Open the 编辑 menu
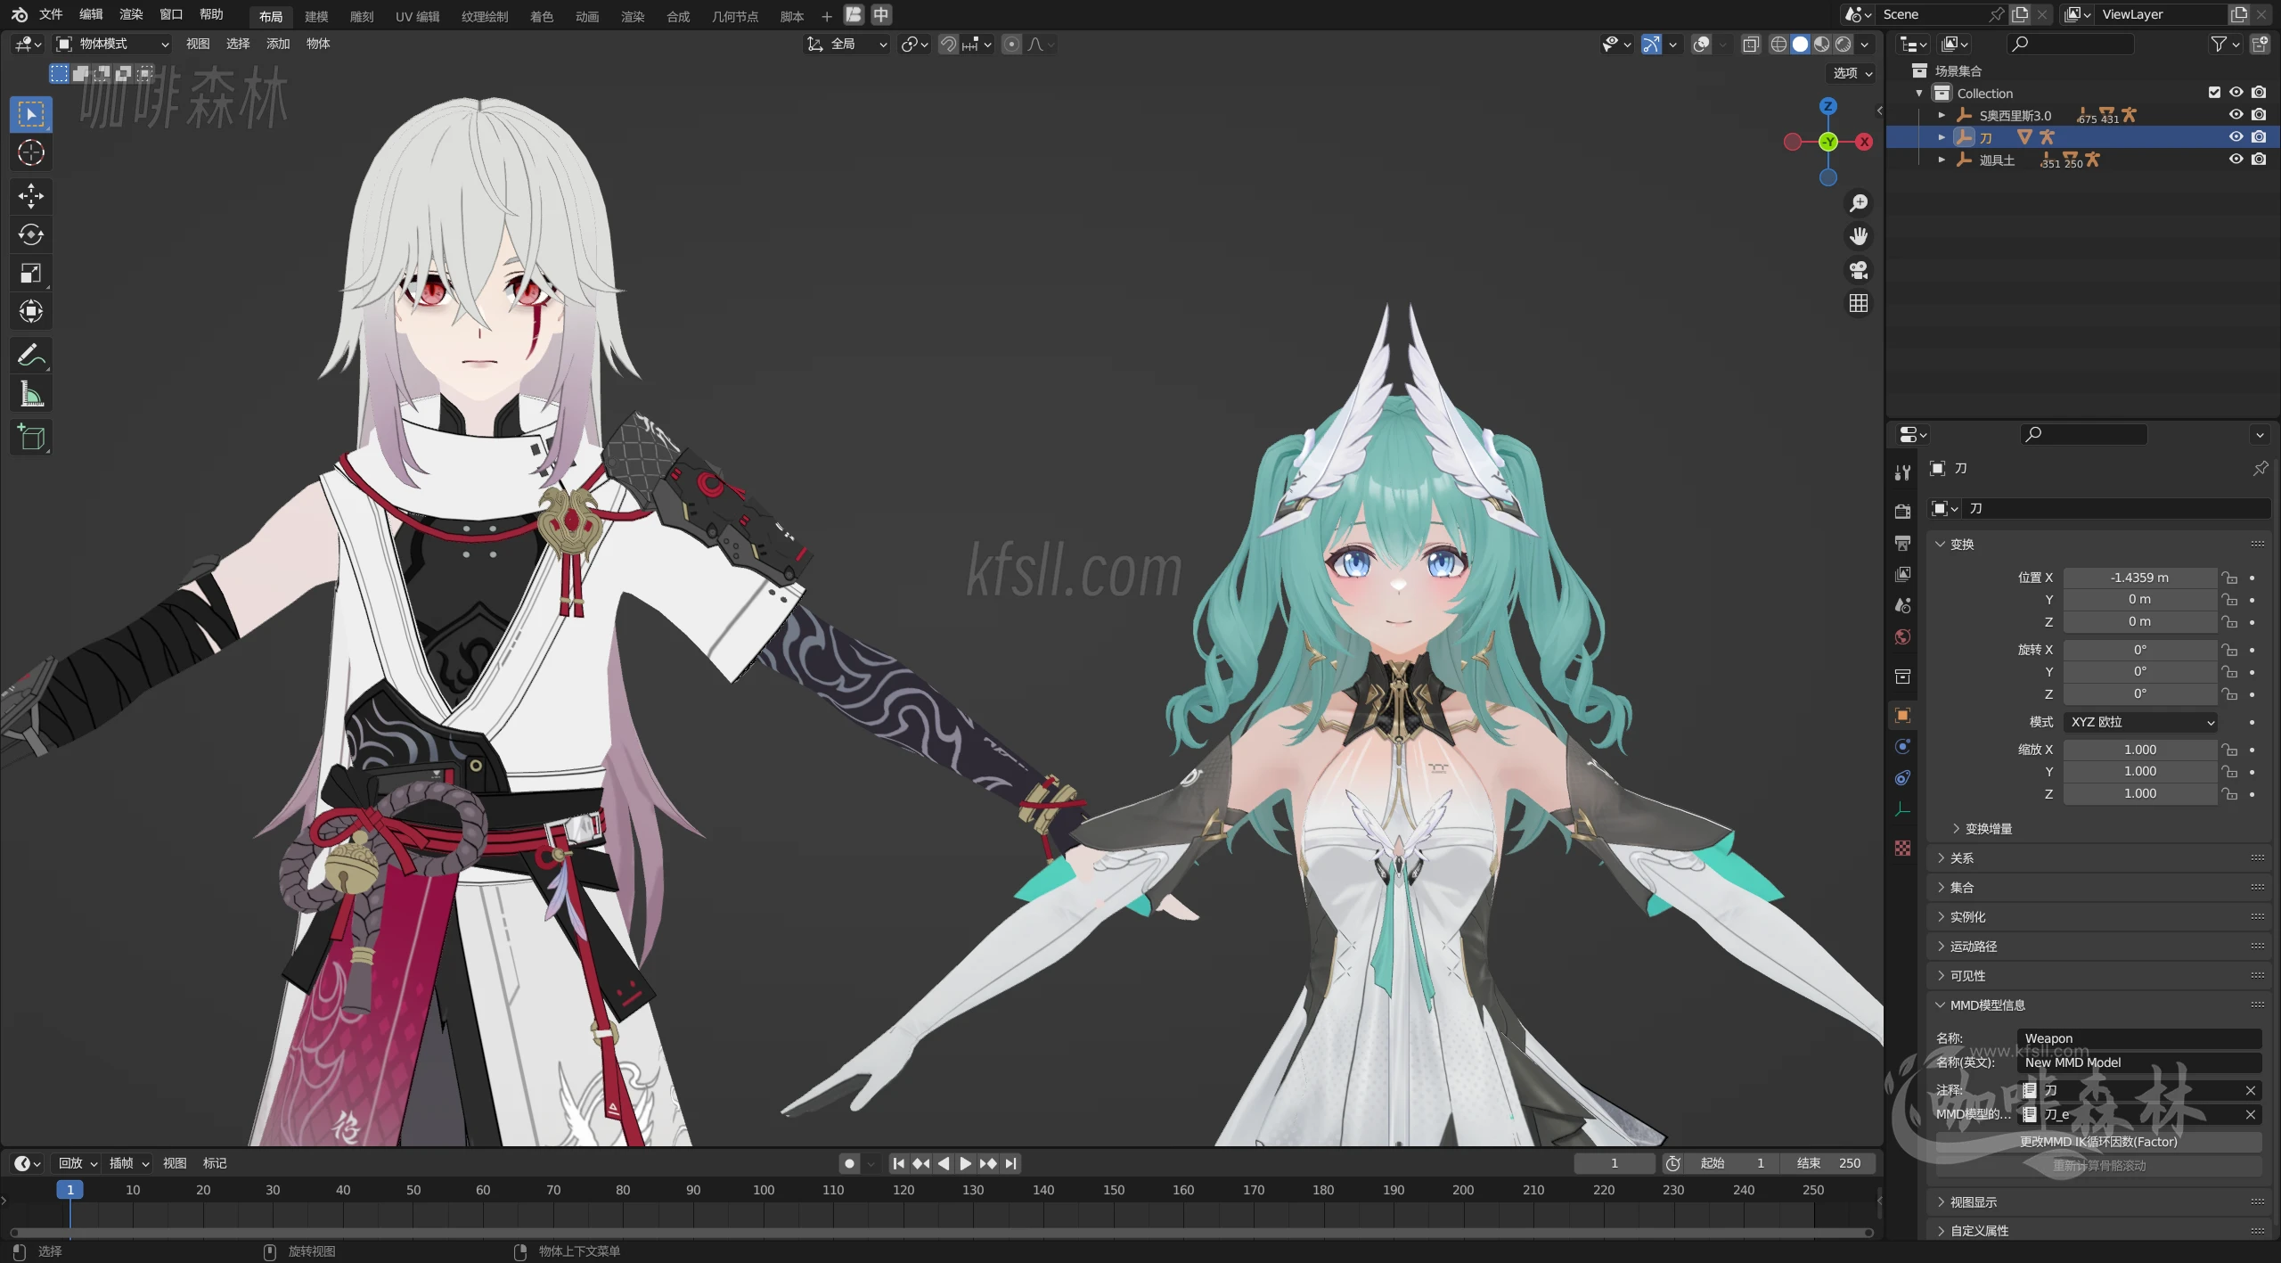The width and height of the screenshot is (2281, 1263). click(91, 14)
